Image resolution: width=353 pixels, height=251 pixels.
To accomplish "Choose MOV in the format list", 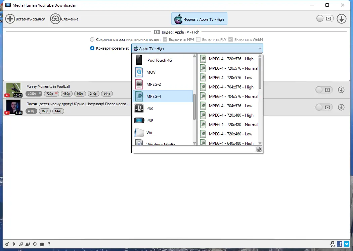I will (163, 72).
